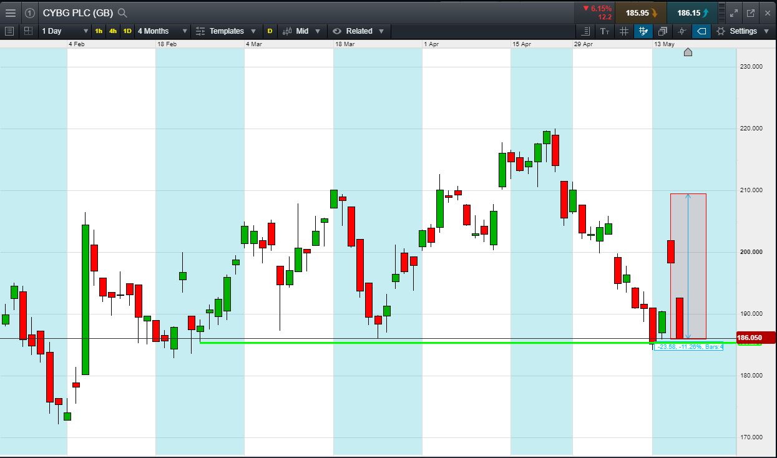777x458 pixels.
Task: Open the Settings menu
Action: pos(743,31)
